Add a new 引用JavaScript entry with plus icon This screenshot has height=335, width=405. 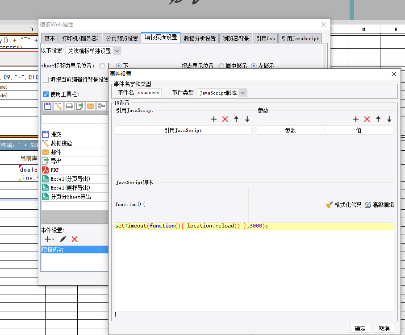coord(214,119)
